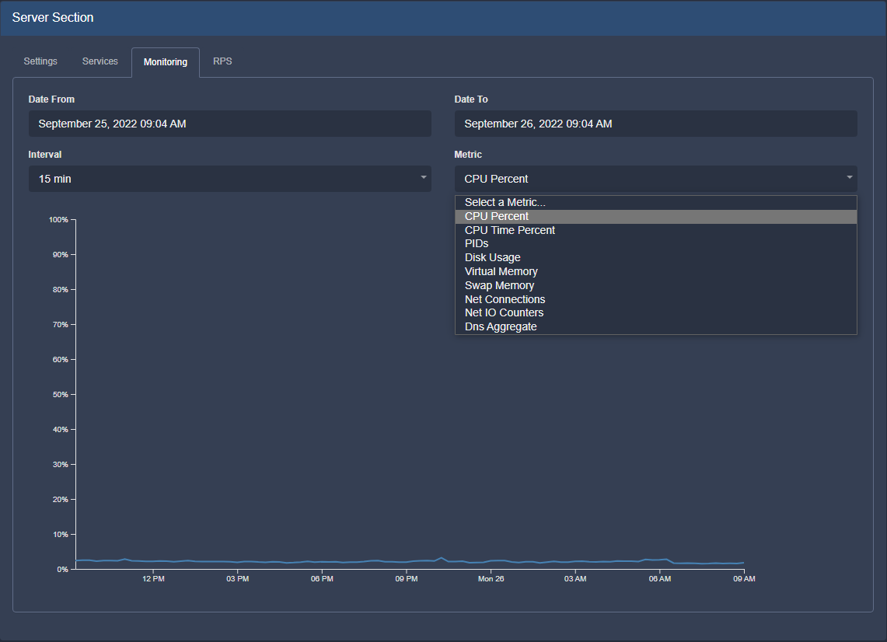Select PIDs in the metric list
The image size is (887, 642).
477,244
